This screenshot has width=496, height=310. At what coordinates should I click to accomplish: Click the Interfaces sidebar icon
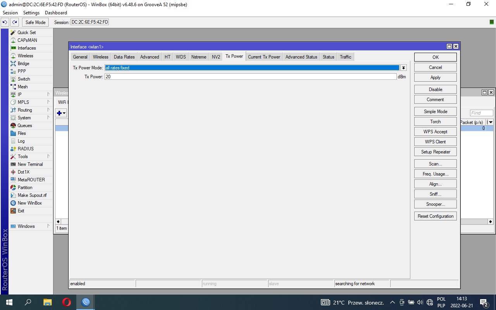pos(13,48)
